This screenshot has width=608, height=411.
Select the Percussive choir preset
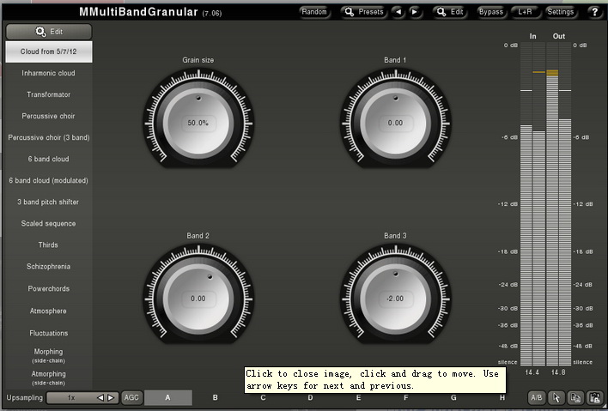pos(49,116)
